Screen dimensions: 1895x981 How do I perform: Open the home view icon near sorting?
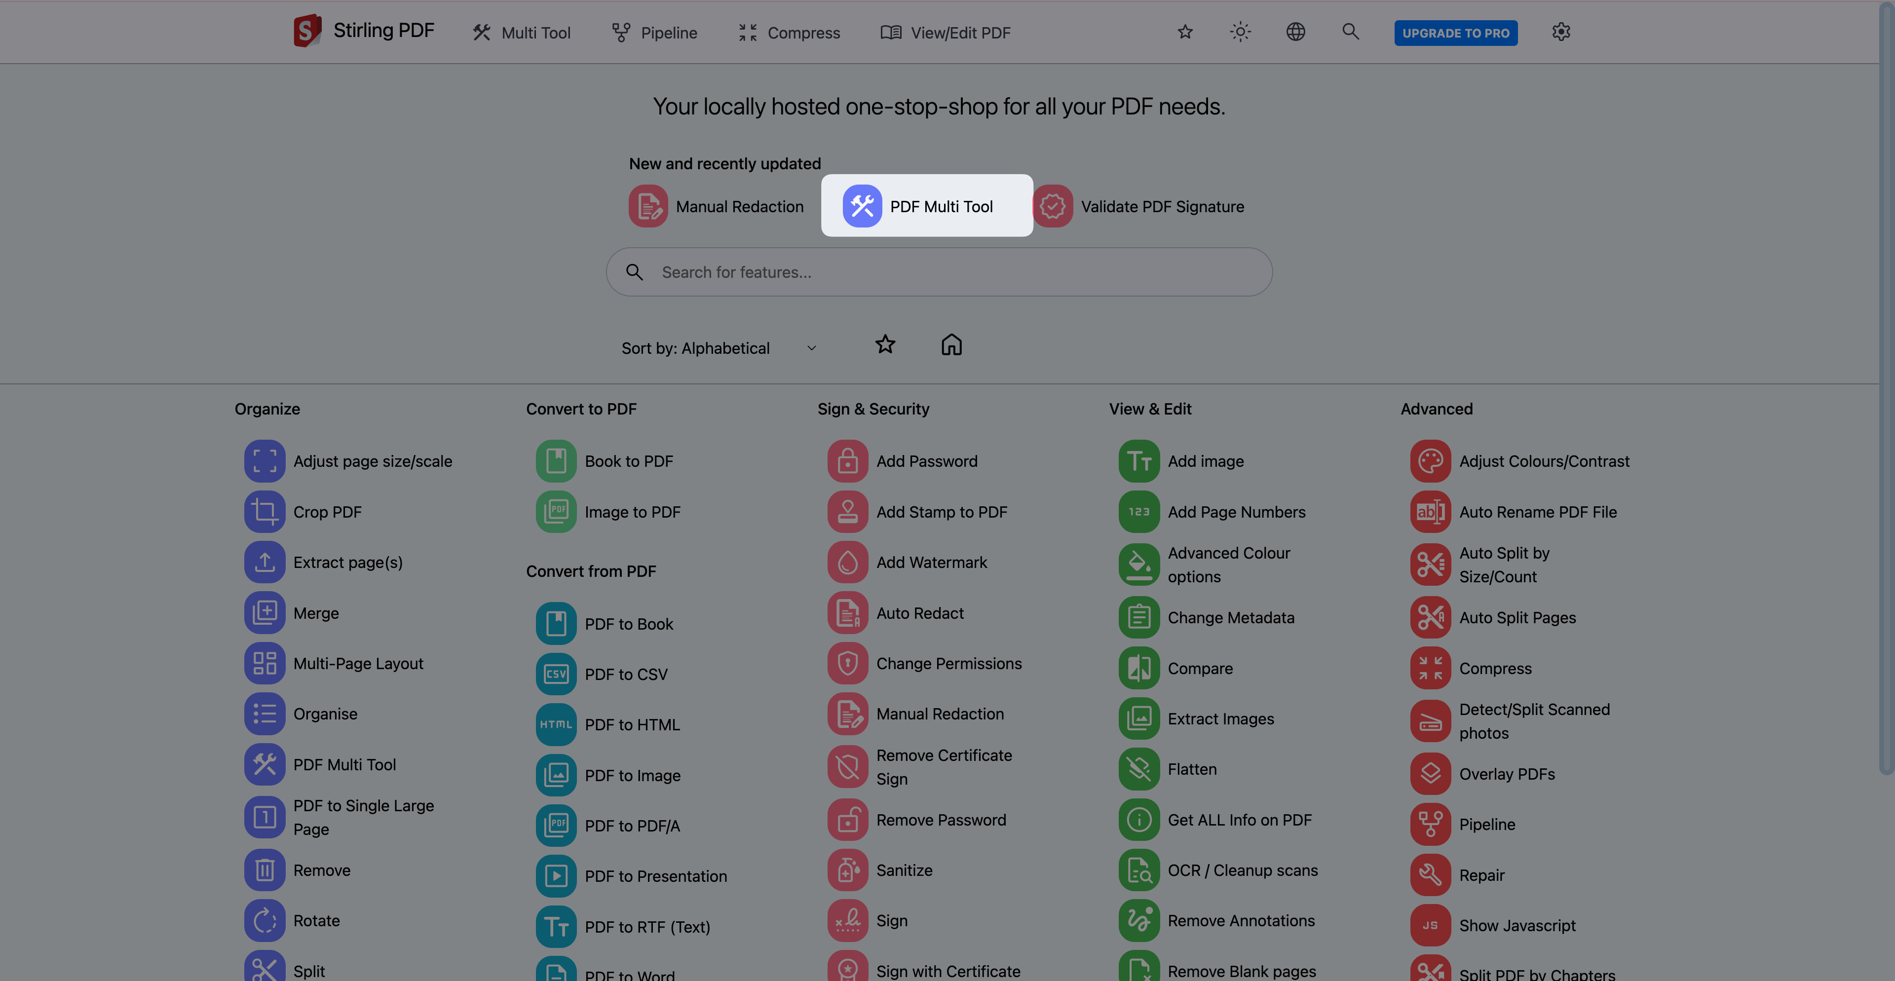tap(951, 344)
